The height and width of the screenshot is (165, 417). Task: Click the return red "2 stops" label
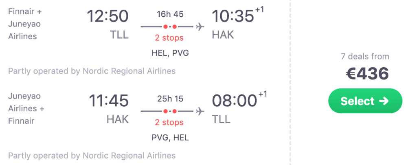coord(169,122)
